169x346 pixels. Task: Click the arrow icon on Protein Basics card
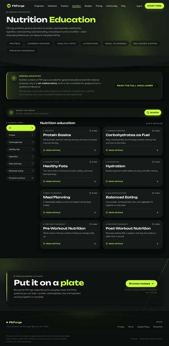(95, 150)
